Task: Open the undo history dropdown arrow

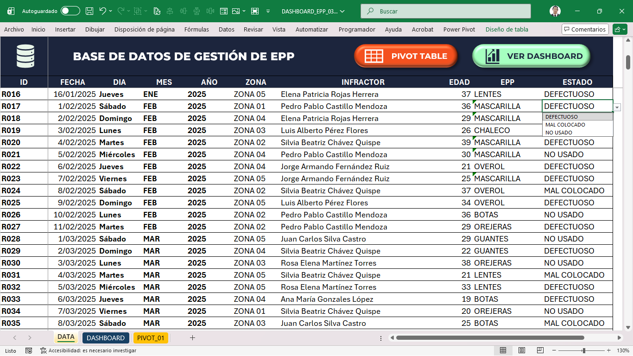Action: pos(111,11)
